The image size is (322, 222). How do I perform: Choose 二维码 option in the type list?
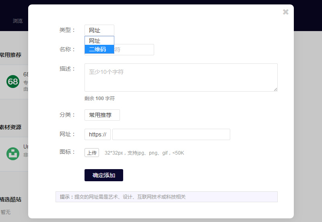coord(99,49)
